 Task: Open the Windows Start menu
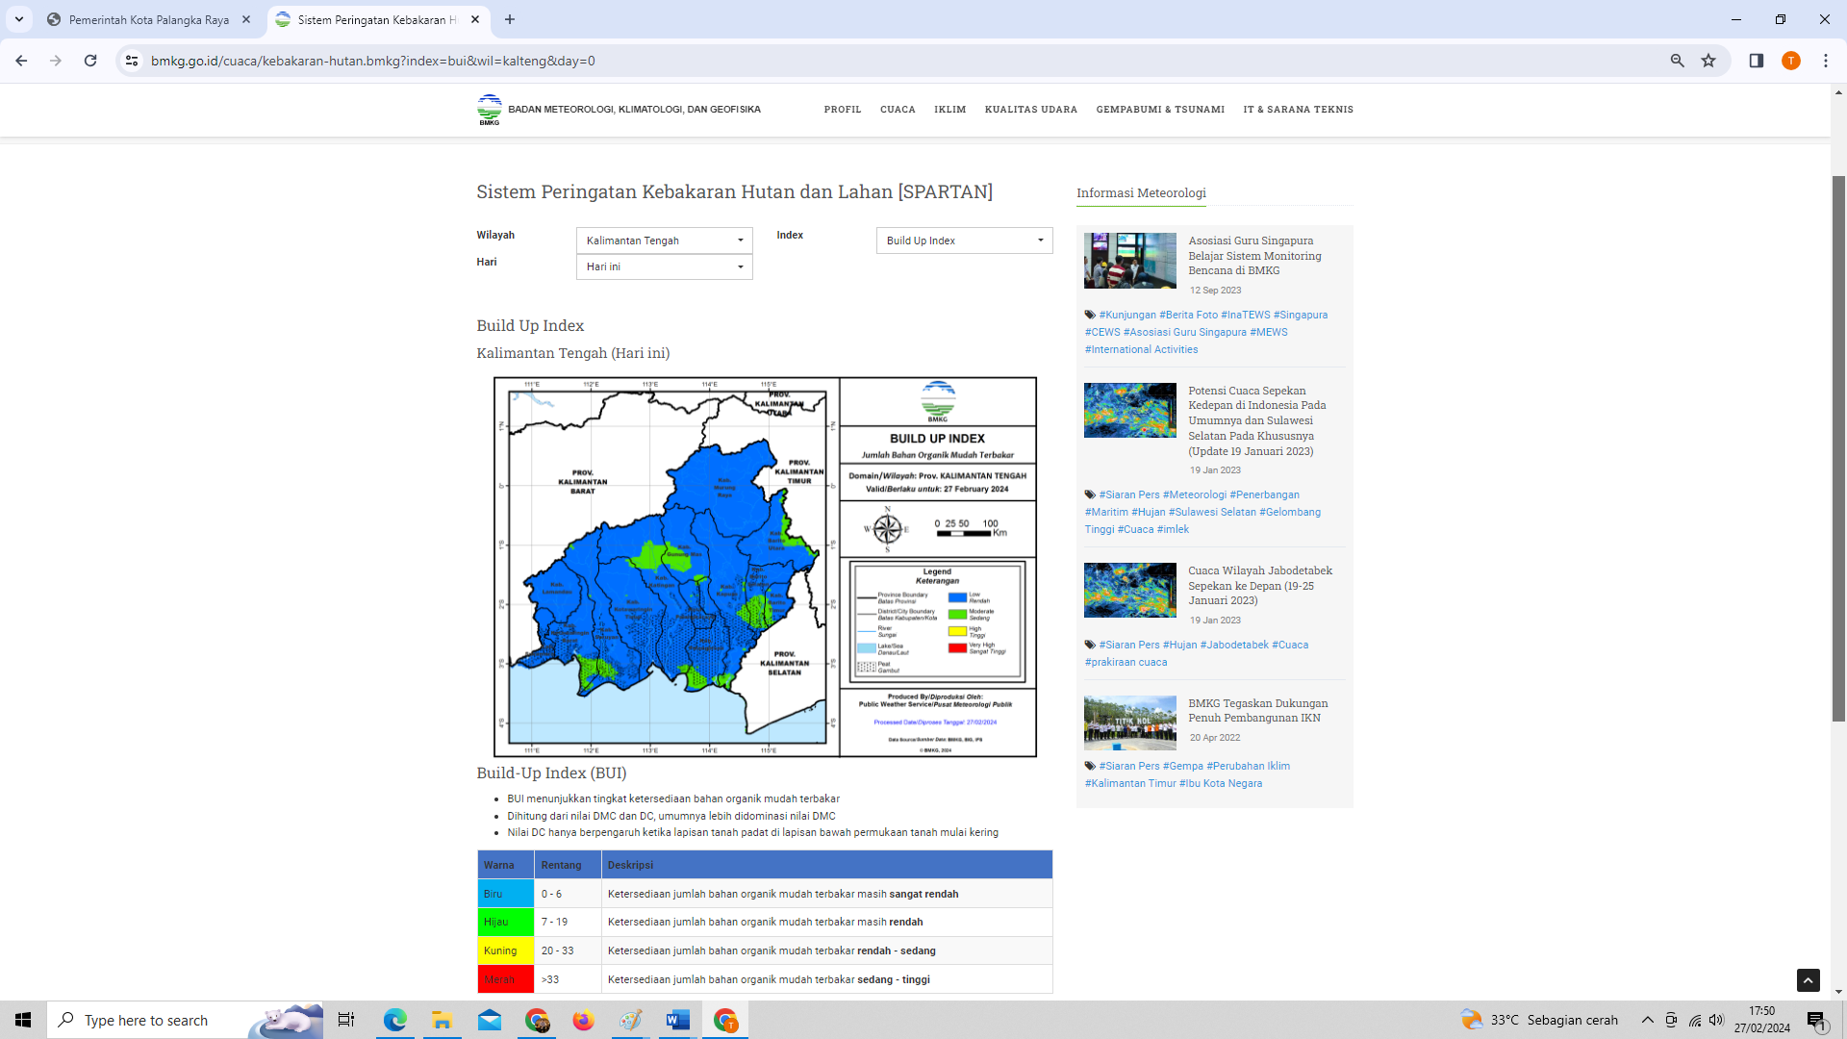coord(23,1020)
